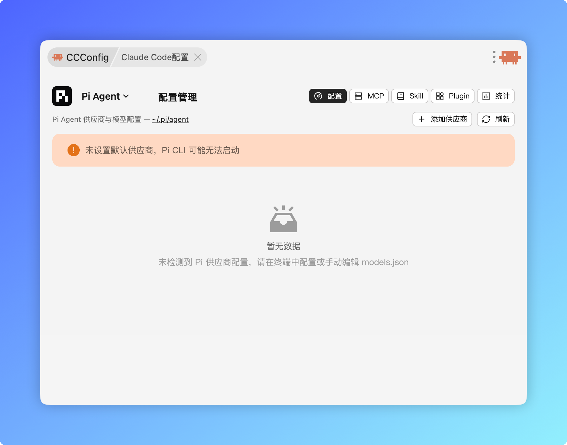Click the 配置管理 heading text
Image resolution: width=567 pixels, height=445 pixels.
coord(178,97)
